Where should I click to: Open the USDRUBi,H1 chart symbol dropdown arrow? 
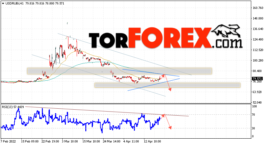[3, 4]
